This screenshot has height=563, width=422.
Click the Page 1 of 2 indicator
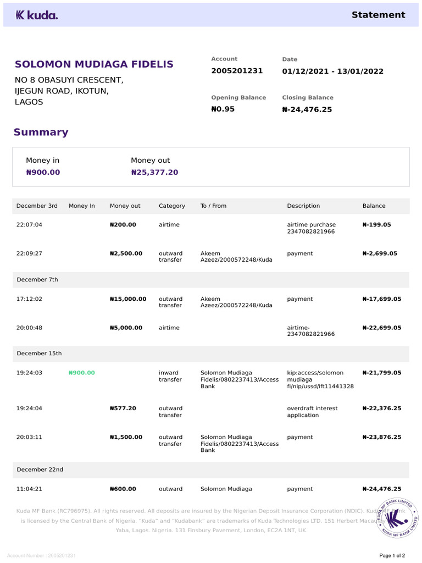pos(392,555)
